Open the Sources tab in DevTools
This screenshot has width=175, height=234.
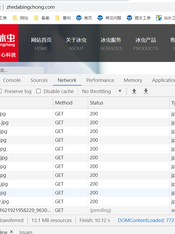[x=39, y=80]
